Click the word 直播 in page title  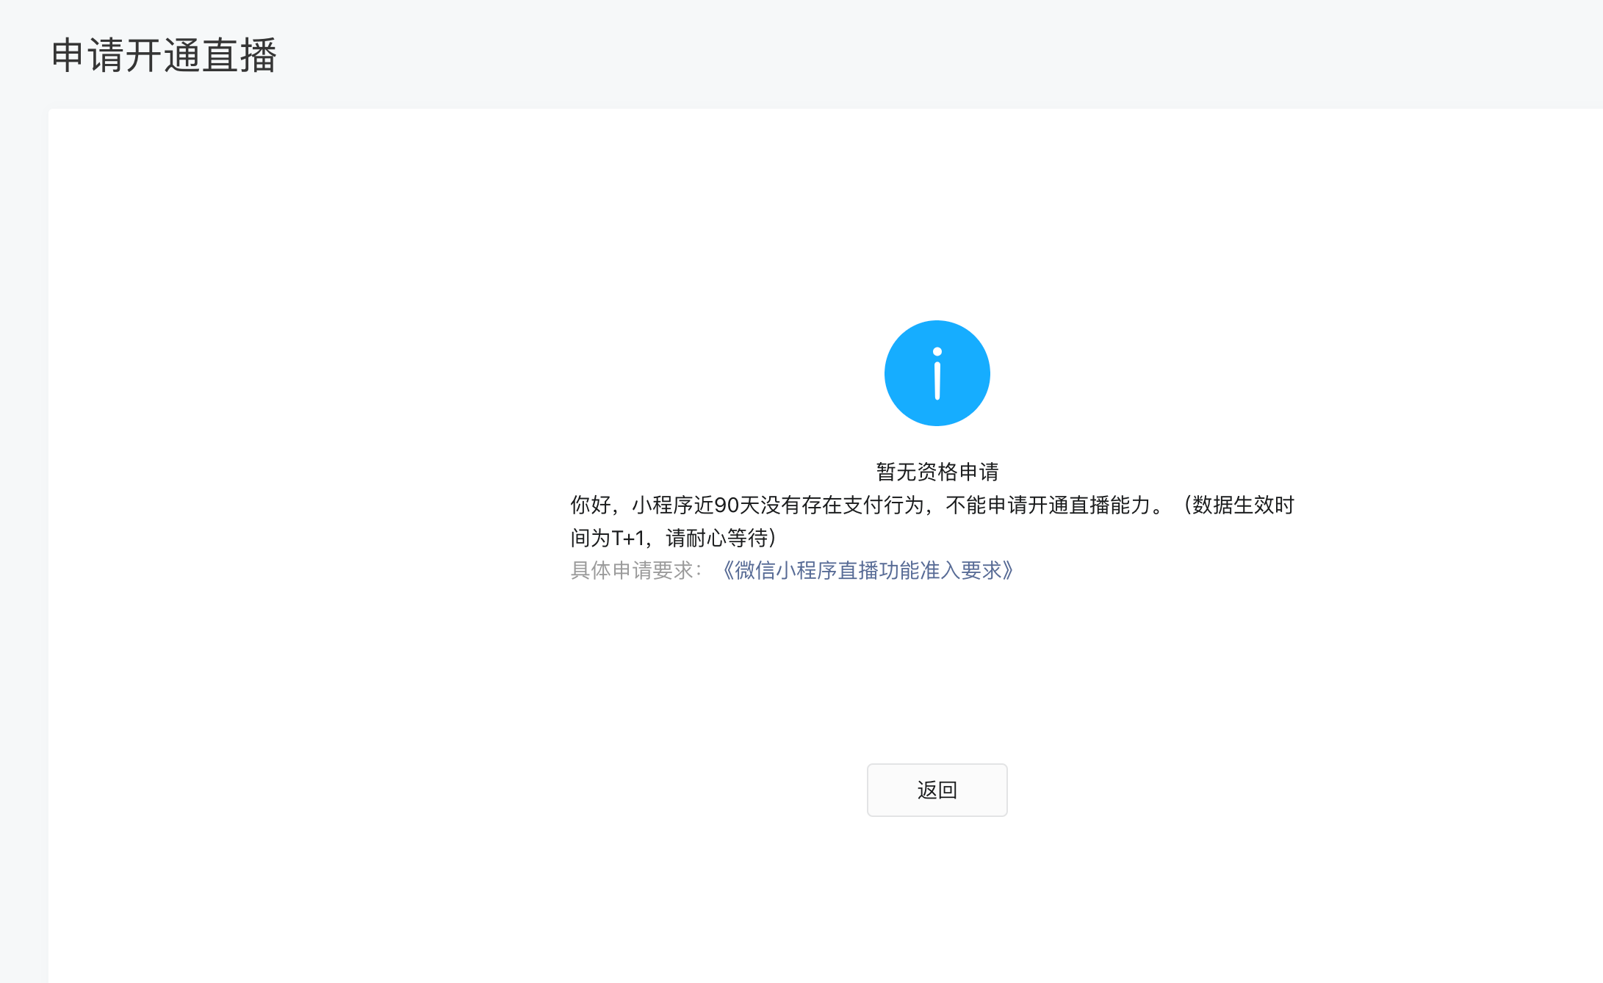click(x=239, y=56)
